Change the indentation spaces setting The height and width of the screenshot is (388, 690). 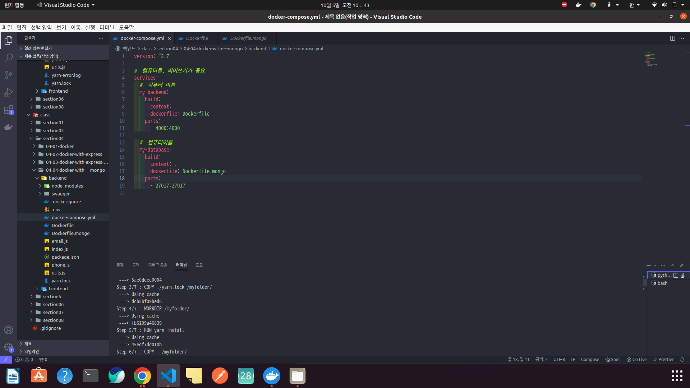tap(541, 360)
